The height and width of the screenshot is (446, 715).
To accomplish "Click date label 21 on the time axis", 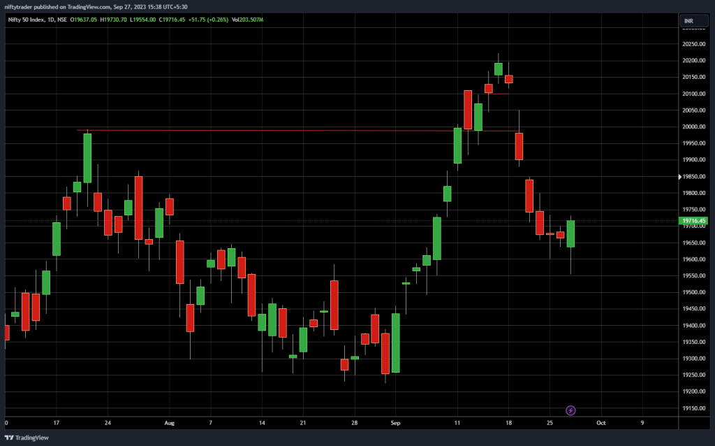I will [x=303, y=423].
